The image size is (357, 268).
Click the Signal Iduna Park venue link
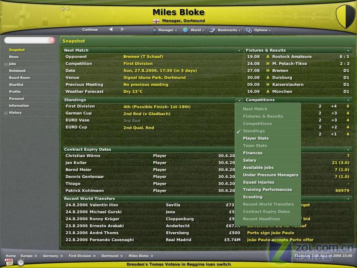pos(154,77)
